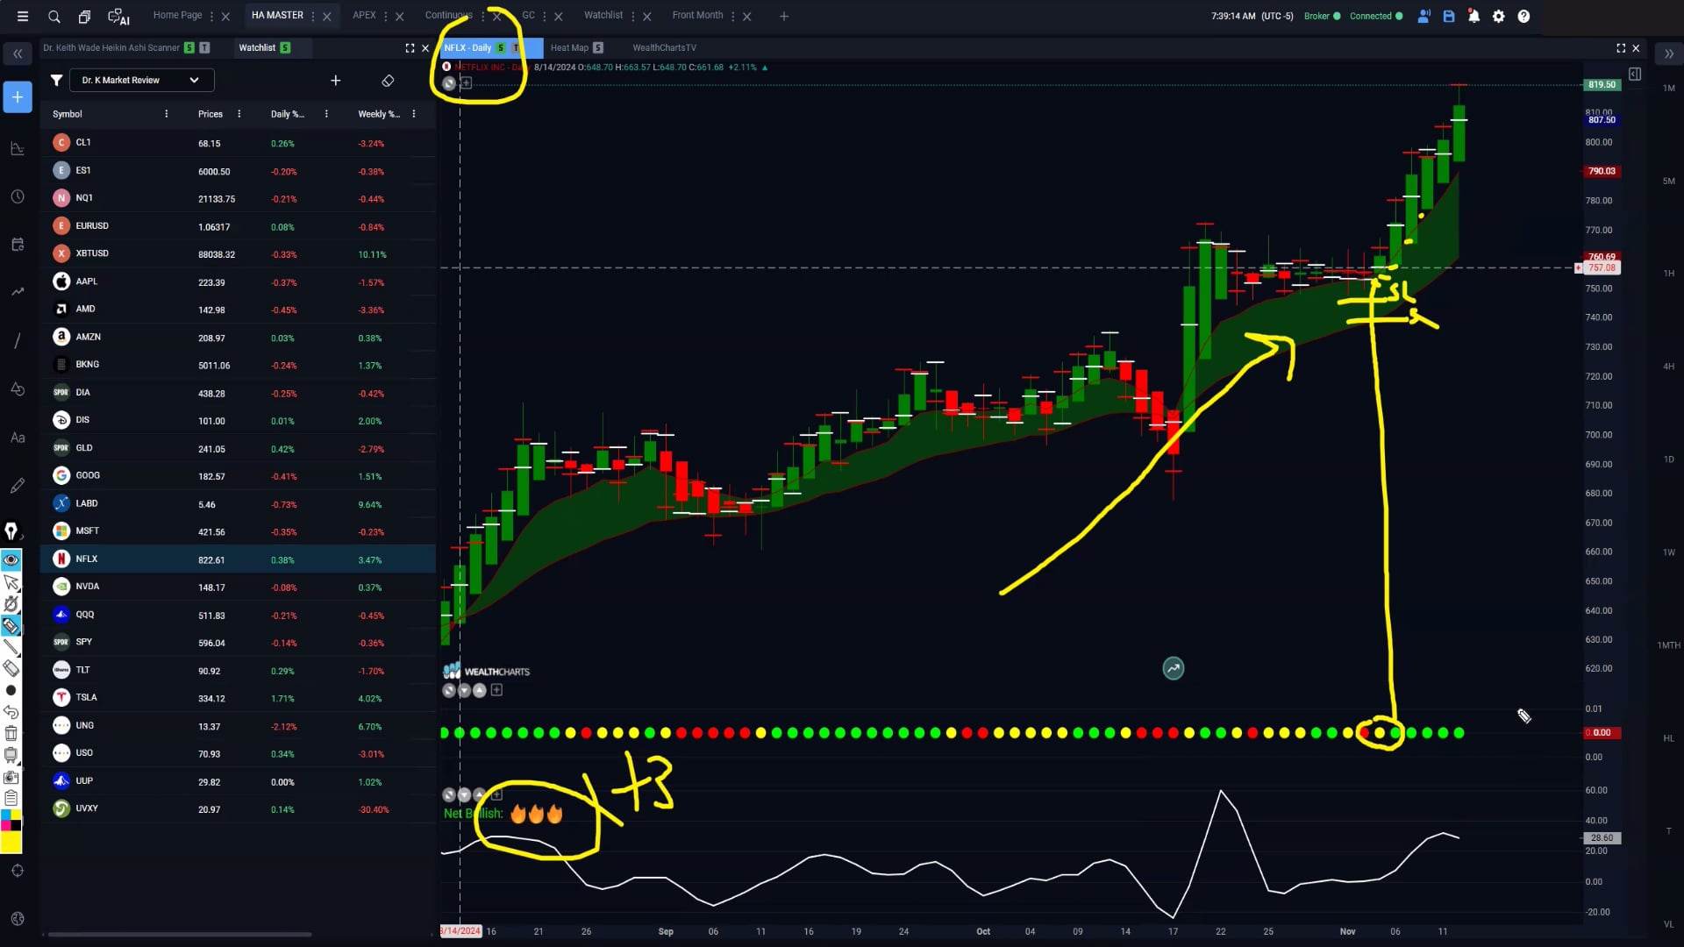Open the settings gear

tap(1499, 16)
